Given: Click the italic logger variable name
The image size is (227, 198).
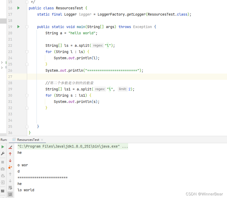Looking at the screenshot, I should pos(85,14).
